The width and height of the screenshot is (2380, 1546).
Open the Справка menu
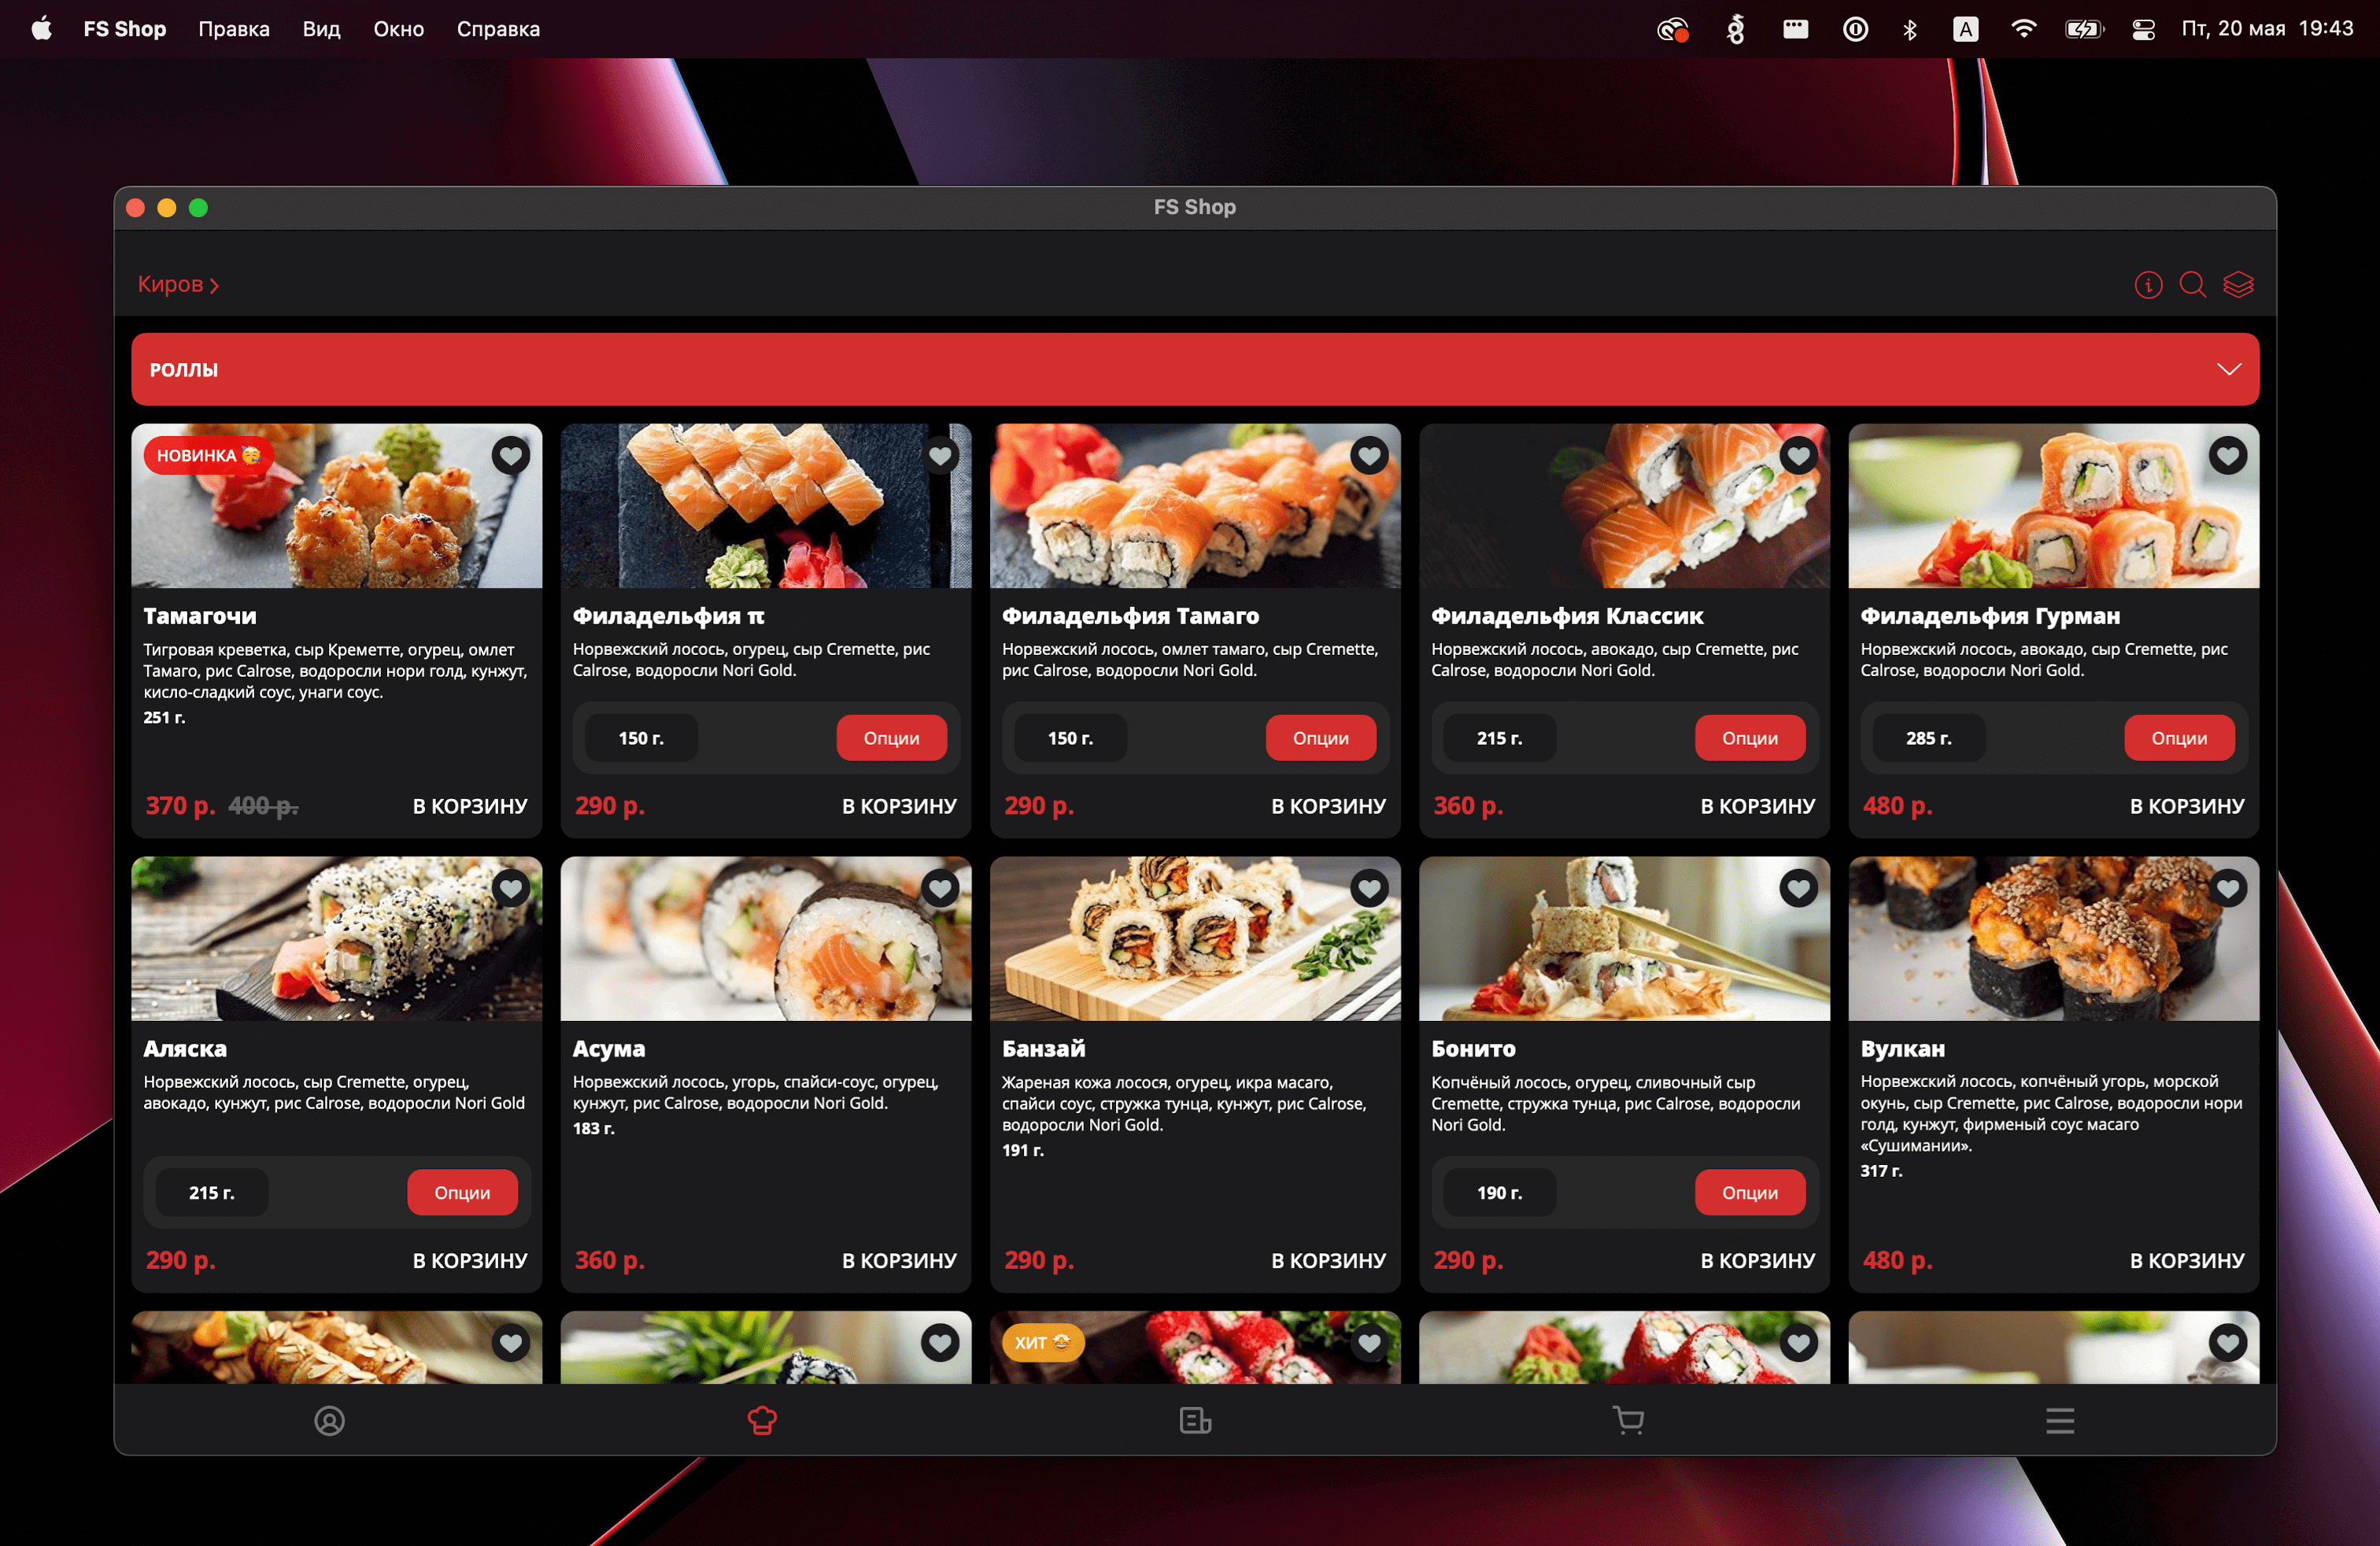498,29
